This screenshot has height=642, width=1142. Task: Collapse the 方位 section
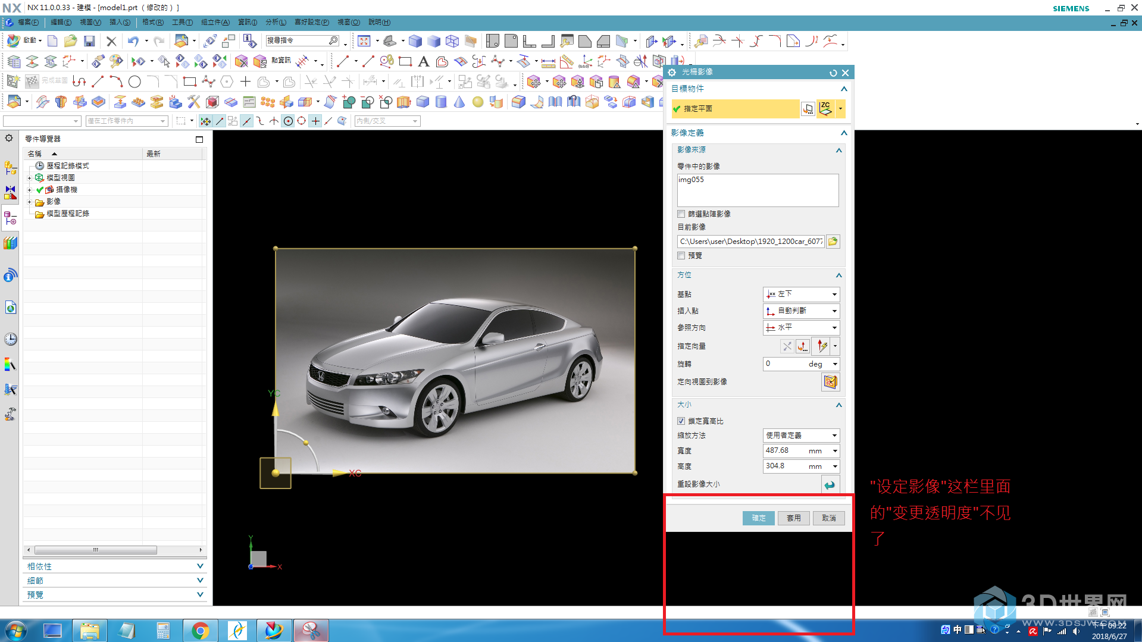click(x=839, y=275)
